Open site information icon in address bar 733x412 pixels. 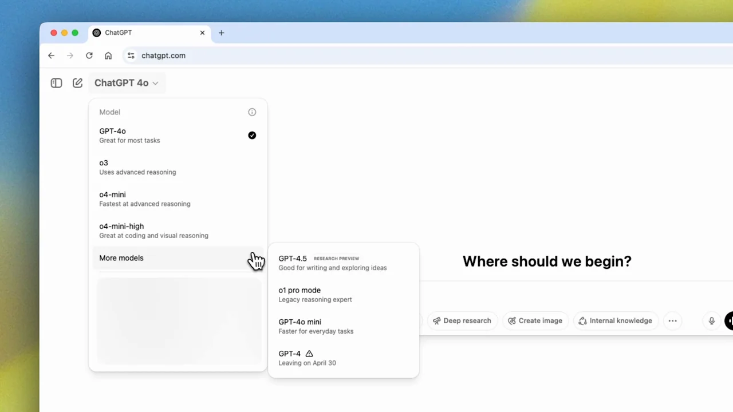click(131, 56)
